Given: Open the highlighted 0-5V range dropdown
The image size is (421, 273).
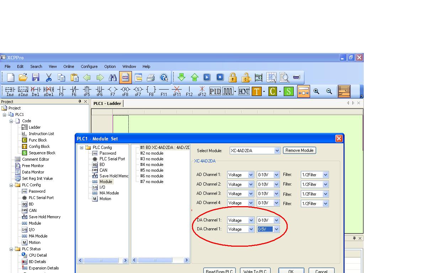Looking at the screenshot, I should [276, 229].
